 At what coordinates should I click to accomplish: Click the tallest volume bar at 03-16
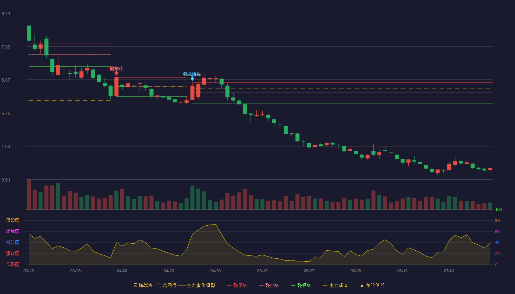pos(29,194)
